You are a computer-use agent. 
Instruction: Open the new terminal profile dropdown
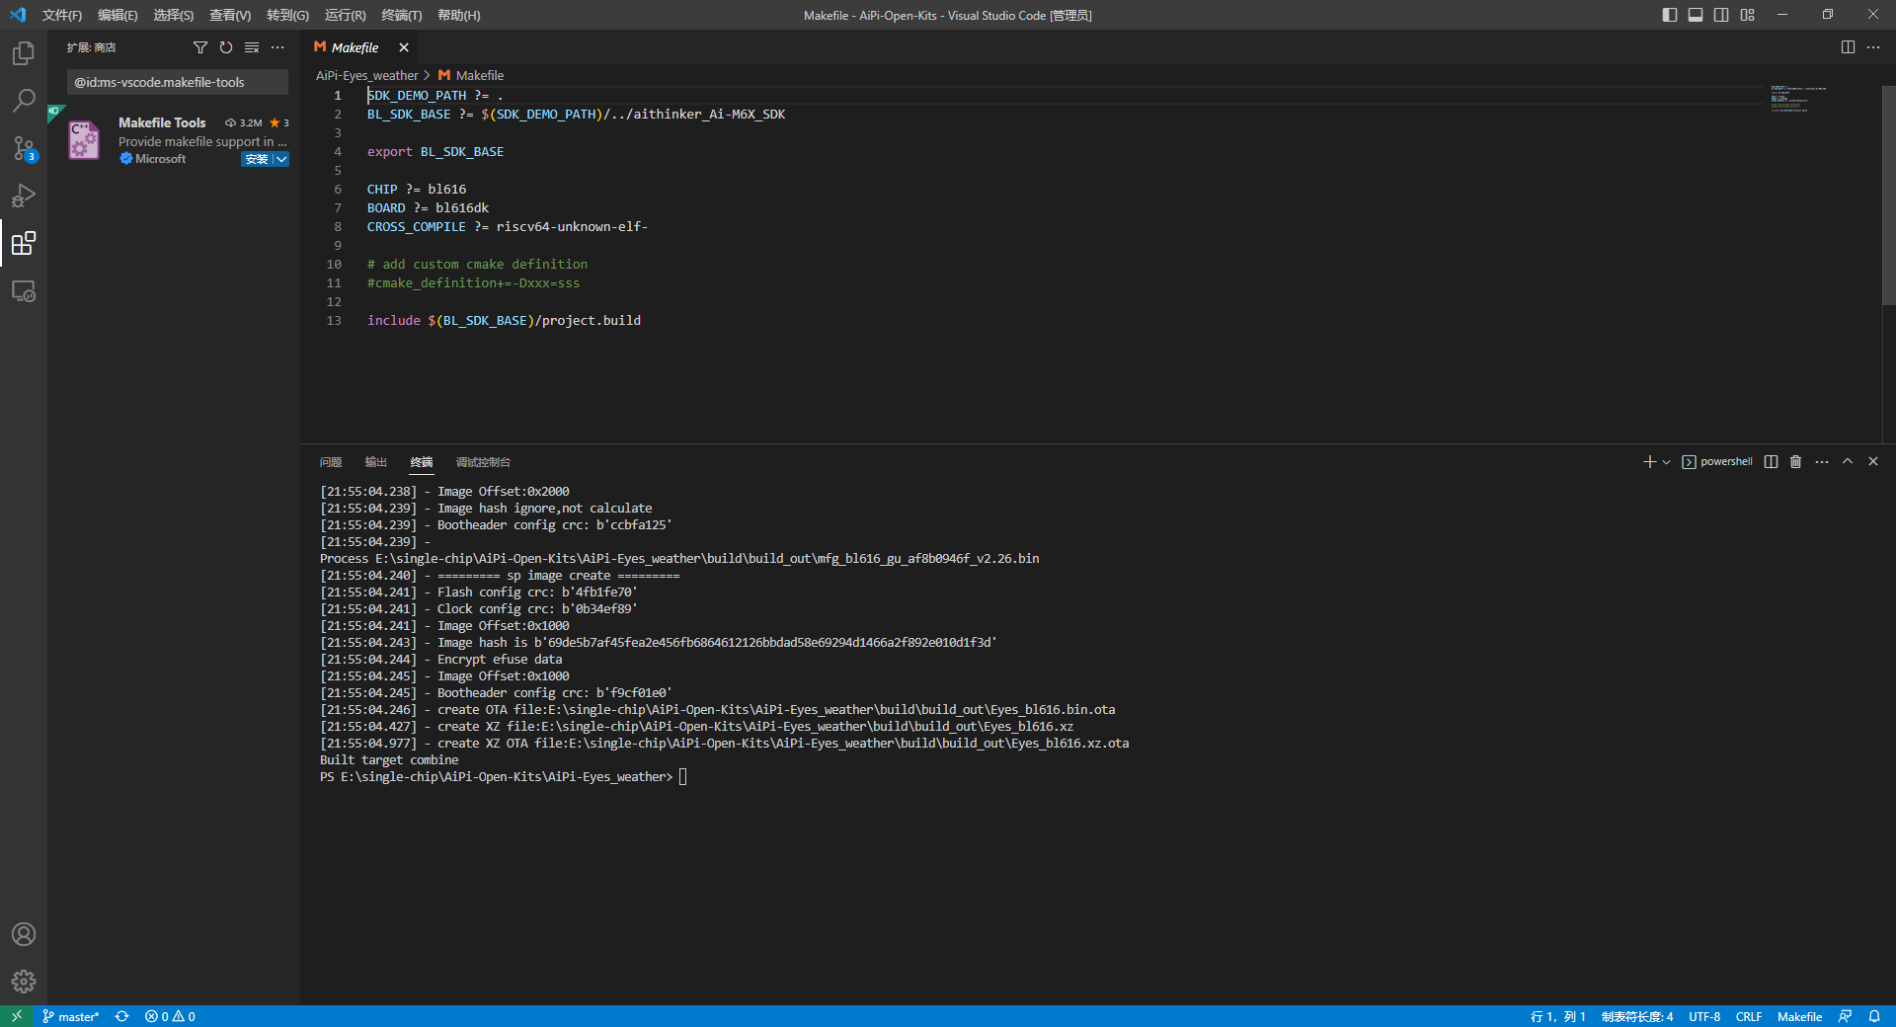(x=1666, y=462)
